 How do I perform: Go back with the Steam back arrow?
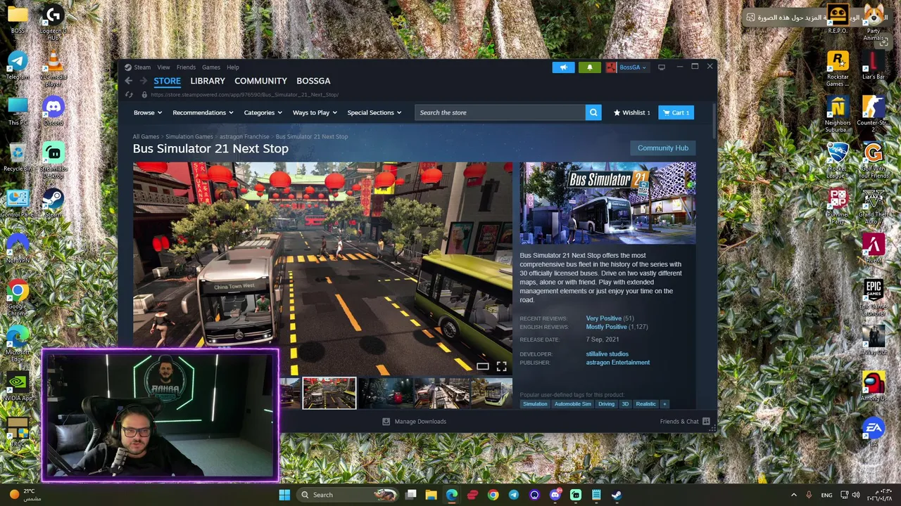click(x=129, y=81)
